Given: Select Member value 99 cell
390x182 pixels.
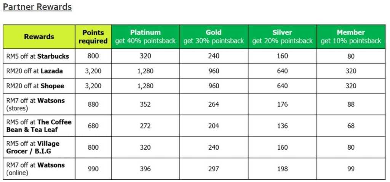Looking at the screenshot, I should click(x=351, y=169).
